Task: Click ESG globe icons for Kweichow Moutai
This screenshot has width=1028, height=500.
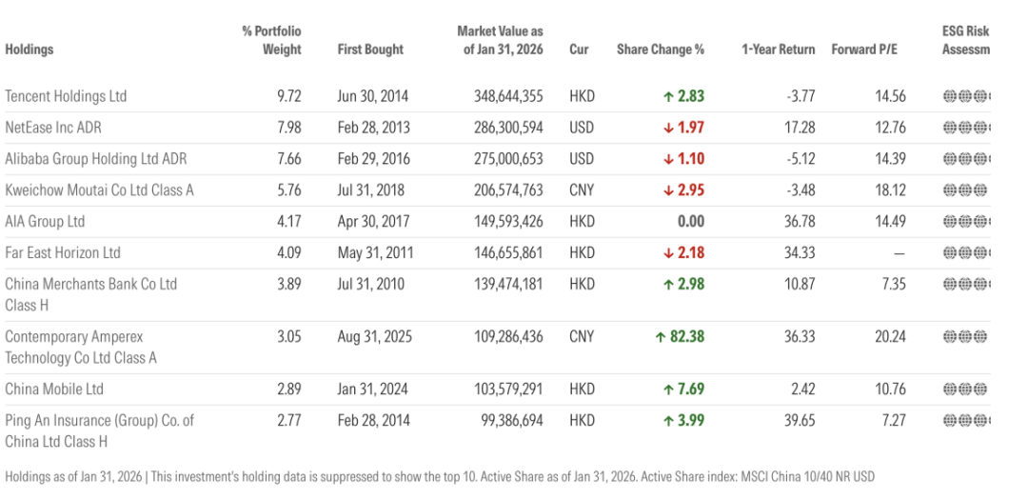Action: pyautogui.click(x=964, y=190)
